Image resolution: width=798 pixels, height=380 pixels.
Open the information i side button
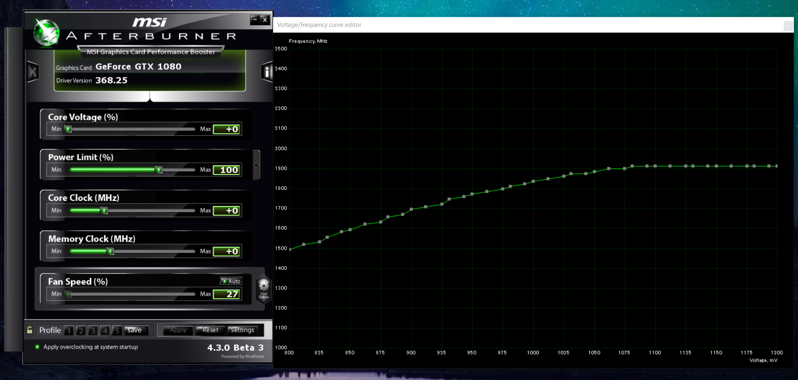point(267,72)
